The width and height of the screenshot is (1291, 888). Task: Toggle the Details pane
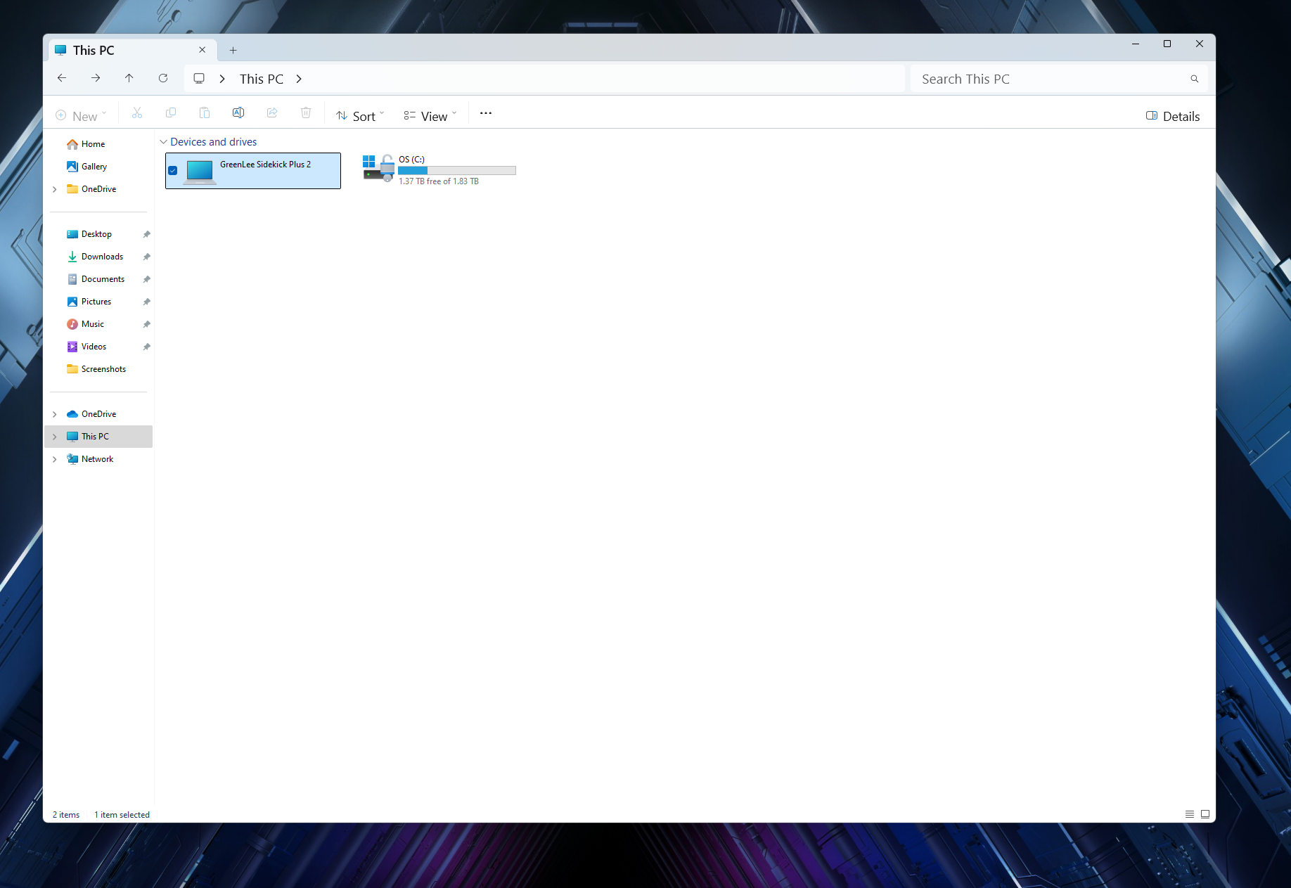click(1173, 116)
